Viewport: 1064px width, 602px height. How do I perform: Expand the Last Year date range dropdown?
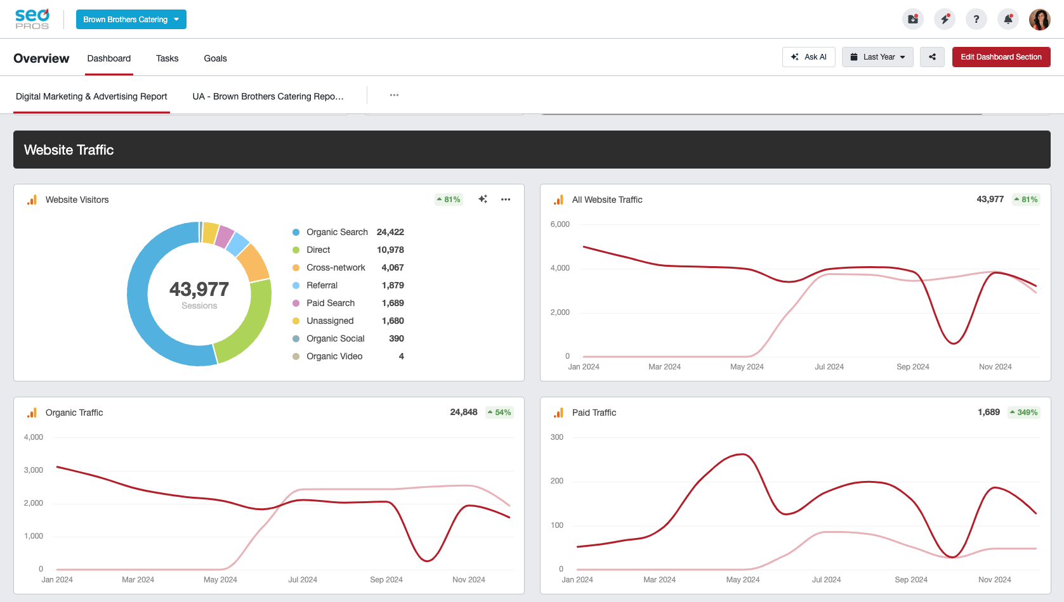coord(877,57)
